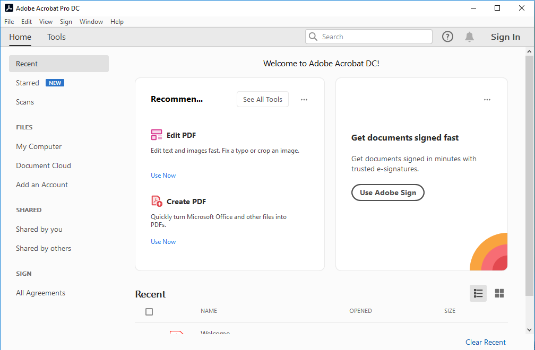The width and height of the screenshot is (535, 350).
Task: Open Help via the question mark icon
Action: pyautogui.click(x=447, y=36)
